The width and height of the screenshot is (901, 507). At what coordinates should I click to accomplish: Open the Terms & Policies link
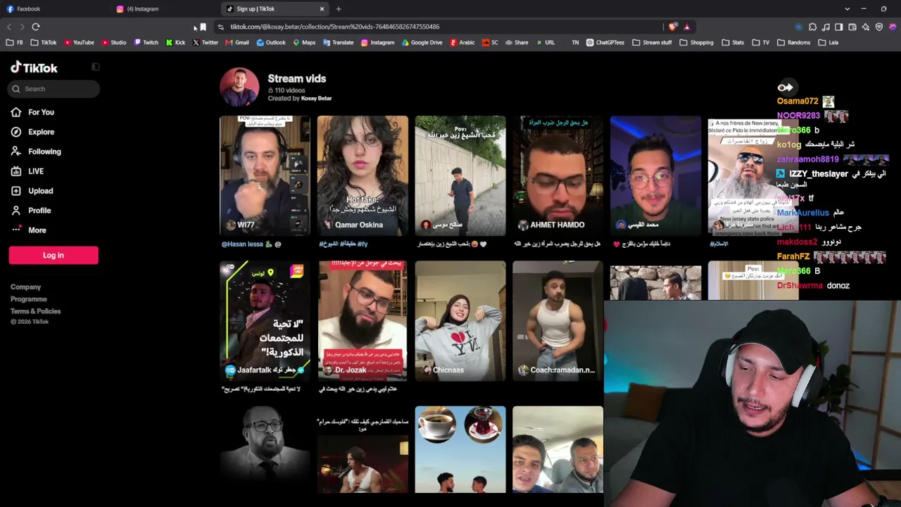(36, 311)
